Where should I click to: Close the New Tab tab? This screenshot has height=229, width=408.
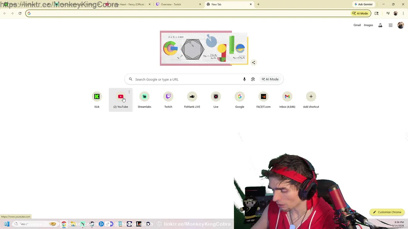[x=251, y=4]
